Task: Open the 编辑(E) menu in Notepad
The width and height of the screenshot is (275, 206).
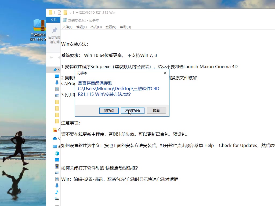Action: [81, 27]
